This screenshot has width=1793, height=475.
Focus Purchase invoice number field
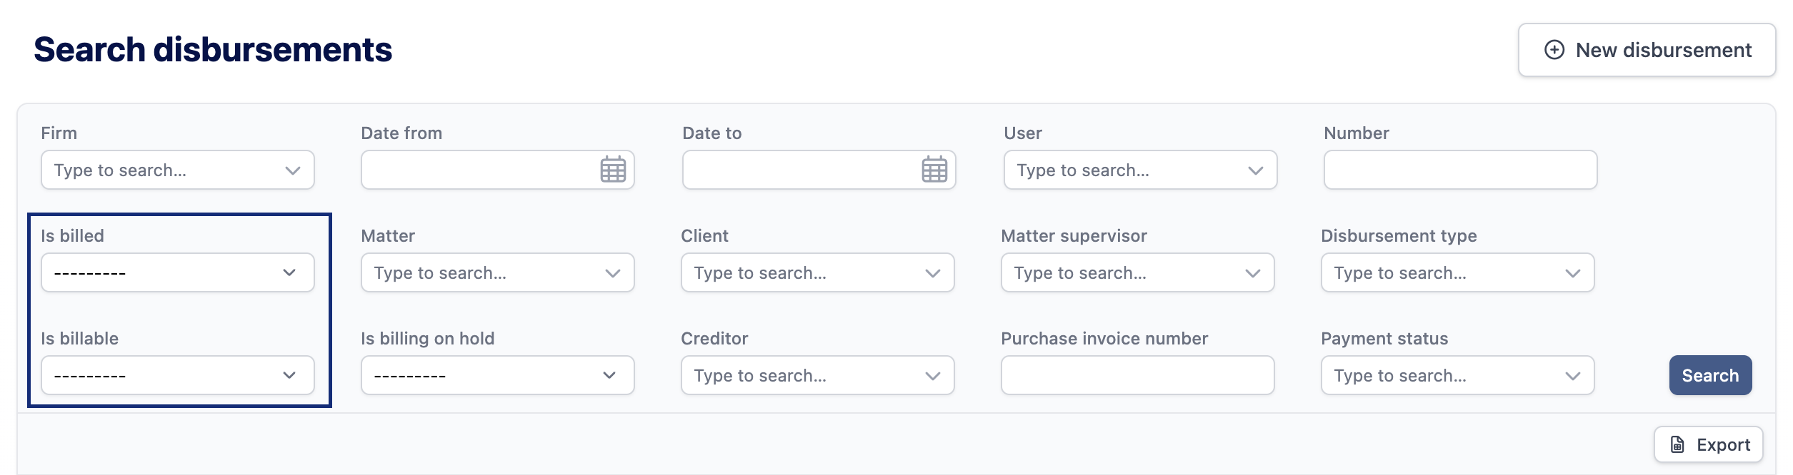(1138, 375)
